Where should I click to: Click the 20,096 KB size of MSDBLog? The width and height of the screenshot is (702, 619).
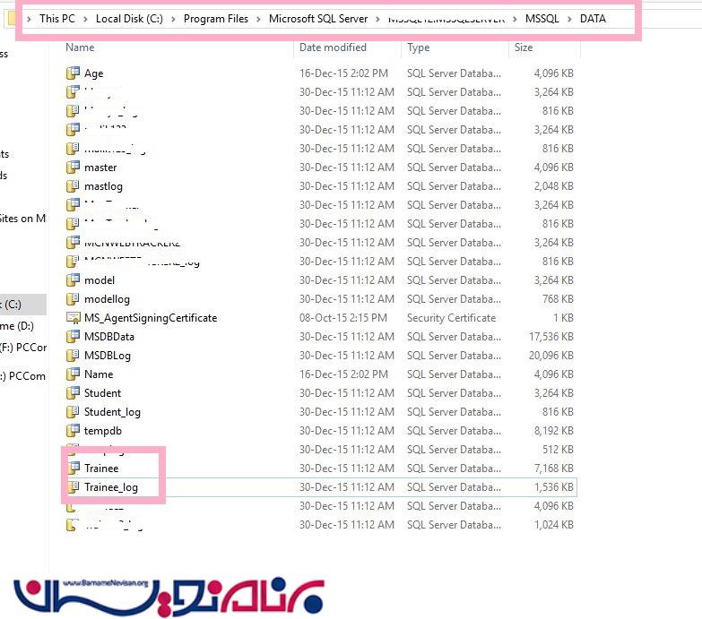point(551,355)
